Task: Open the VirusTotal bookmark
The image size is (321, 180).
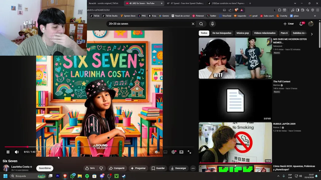Action: click(x=225, y=16)
